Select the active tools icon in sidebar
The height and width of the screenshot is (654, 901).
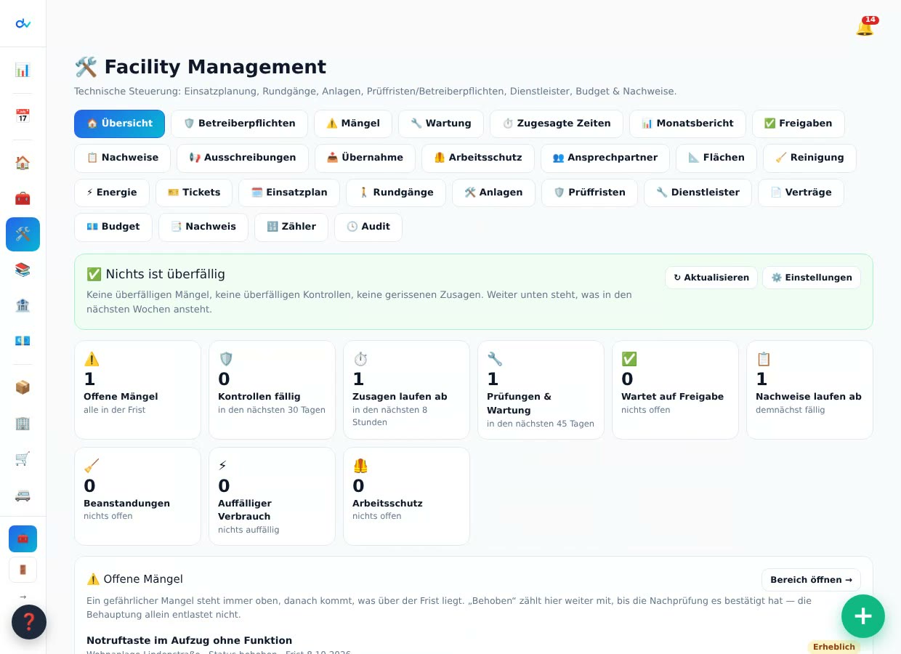tap(23, 234)
